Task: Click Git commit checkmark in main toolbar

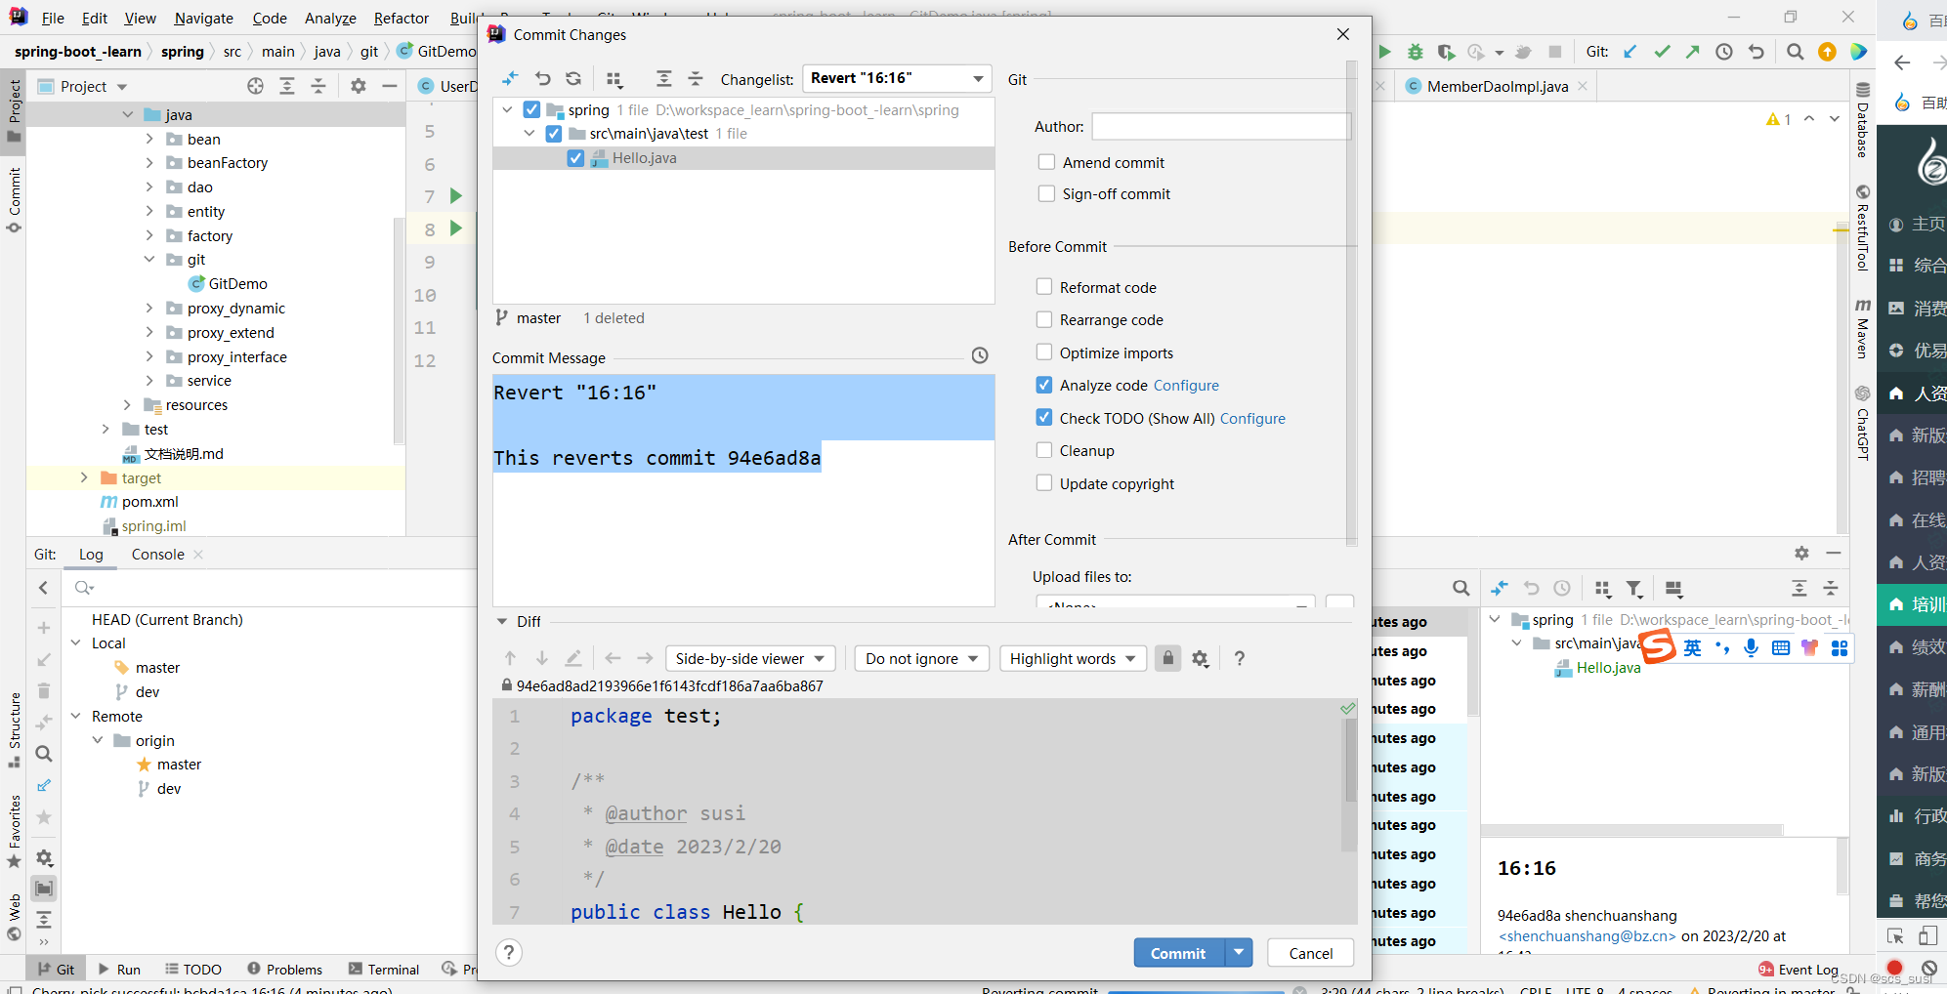Action: 1662,52
